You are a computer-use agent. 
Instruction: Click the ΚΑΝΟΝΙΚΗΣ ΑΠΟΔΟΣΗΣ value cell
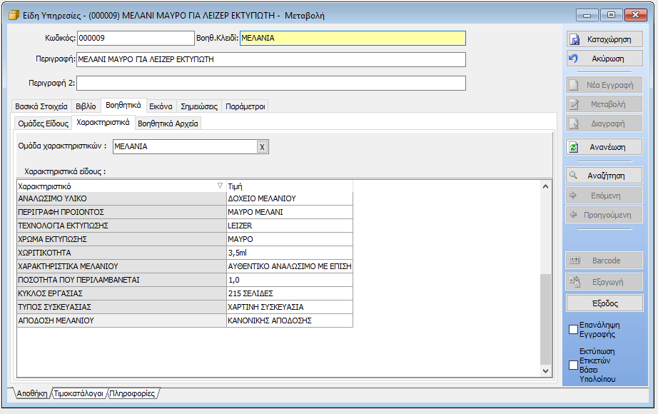pyautogui.click(x=290, y=320)
